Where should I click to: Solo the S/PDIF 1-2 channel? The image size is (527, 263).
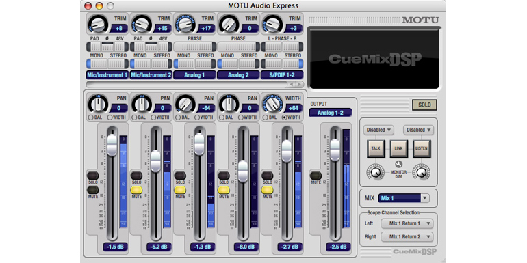268,176
